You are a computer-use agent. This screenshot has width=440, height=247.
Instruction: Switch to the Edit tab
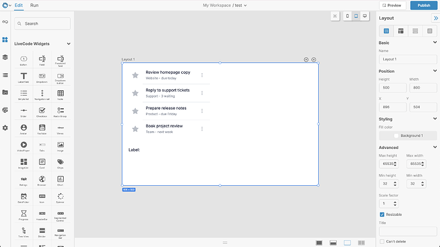click(x=18, y=5)
